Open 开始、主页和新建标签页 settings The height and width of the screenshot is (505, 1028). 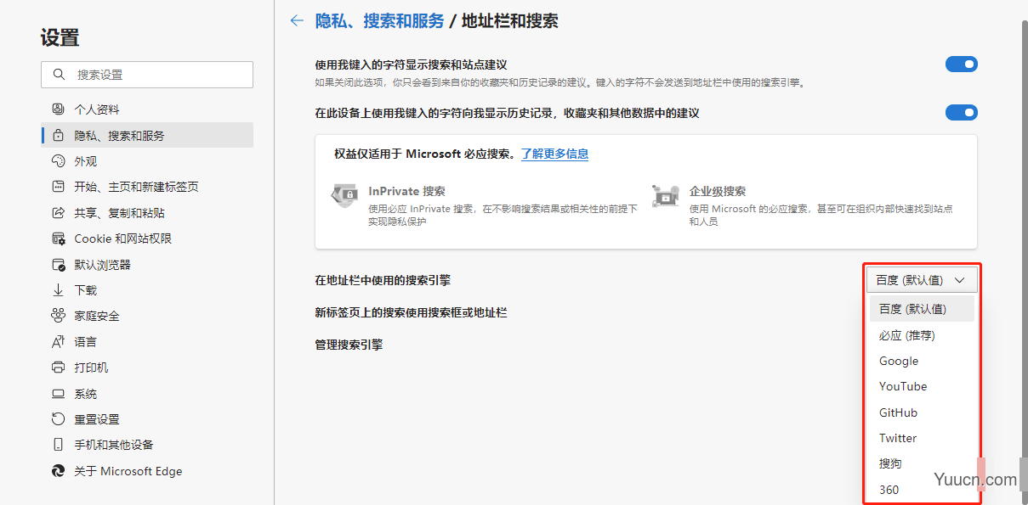pos(147,187)
